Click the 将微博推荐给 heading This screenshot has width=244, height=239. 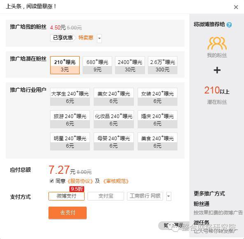[x=209, y=25]
